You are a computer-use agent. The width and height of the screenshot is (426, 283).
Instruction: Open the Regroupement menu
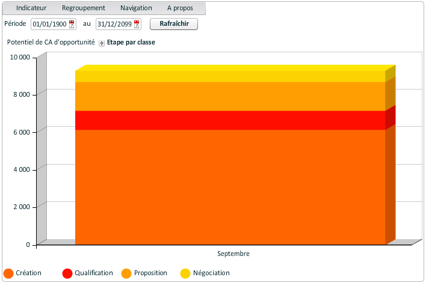pyautogui.click(x=84, y=8)
